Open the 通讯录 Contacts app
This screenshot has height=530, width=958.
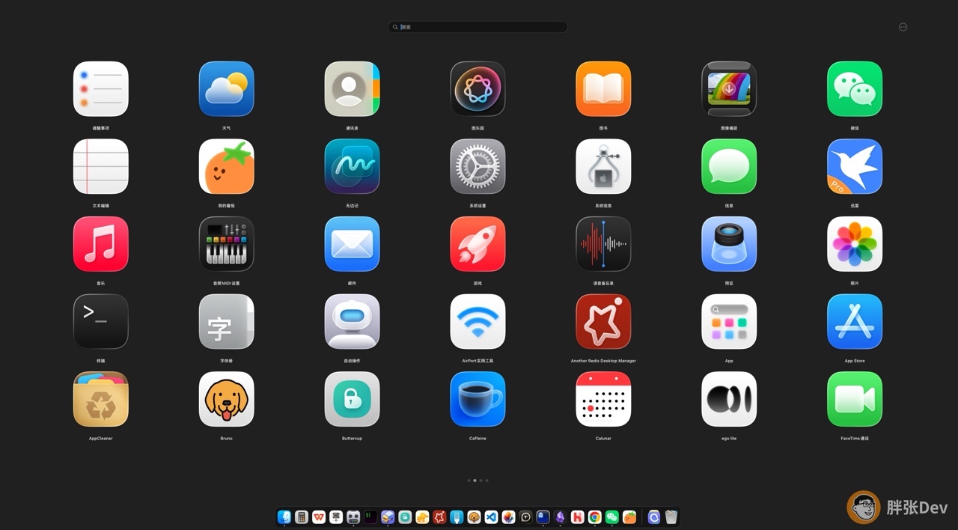point(353,88)
